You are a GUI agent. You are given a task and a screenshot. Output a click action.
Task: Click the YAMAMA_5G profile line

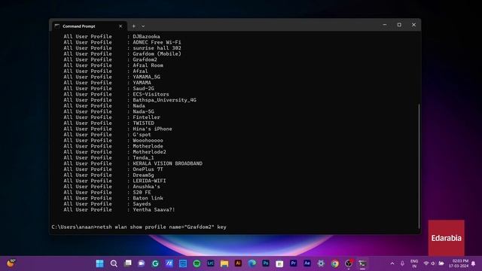click(112, 77)
